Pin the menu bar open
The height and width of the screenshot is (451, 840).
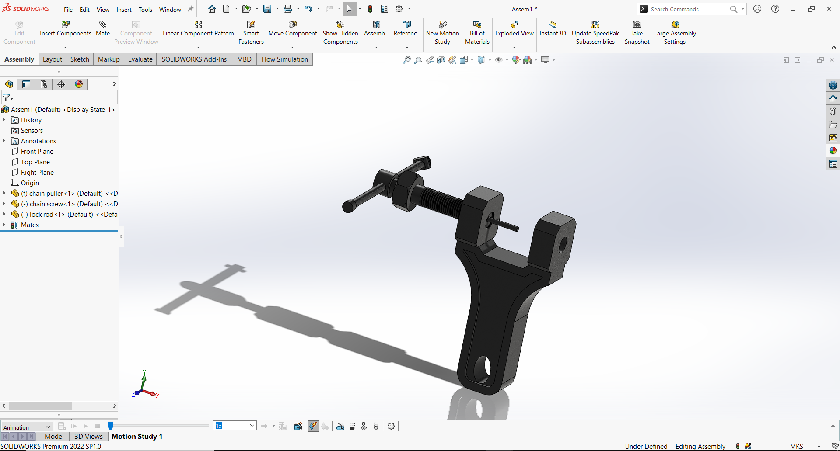[191, 9]
